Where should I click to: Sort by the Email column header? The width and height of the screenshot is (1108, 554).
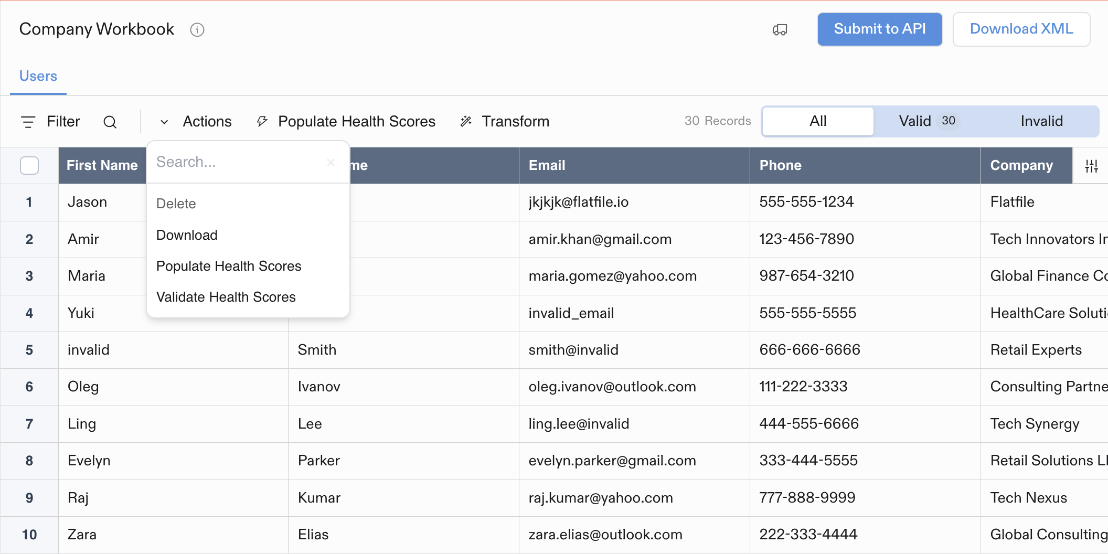click(634, 166)
